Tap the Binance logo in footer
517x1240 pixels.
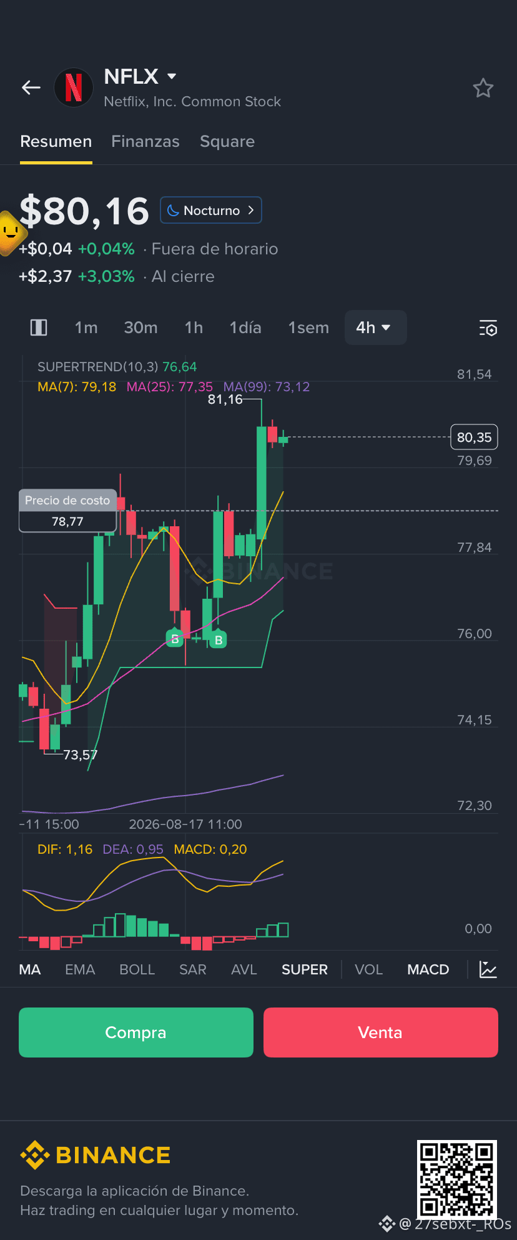[x=96, y=1155]
